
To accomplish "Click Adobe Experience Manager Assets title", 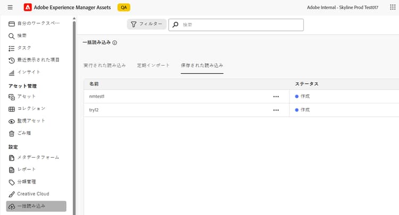I will pos(72,7).
